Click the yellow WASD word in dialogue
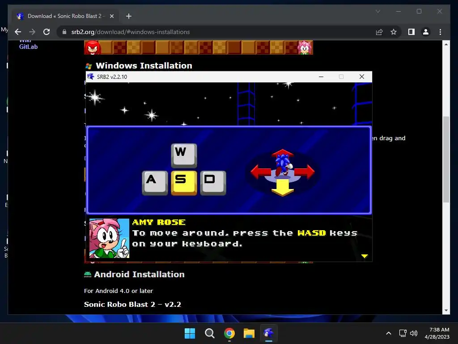This screenshot has height=344, width=458. (x=311, y=233)
